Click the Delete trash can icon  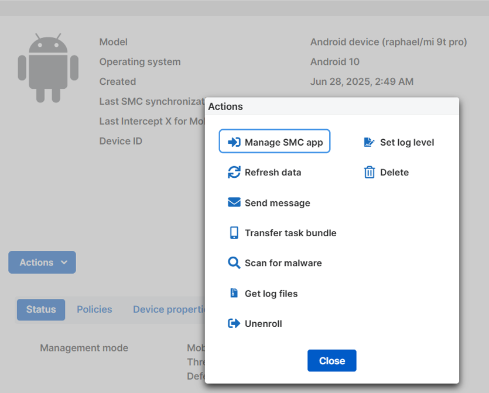(369, 172)
